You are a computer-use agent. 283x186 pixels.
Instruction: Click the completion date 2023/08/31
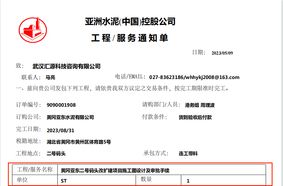60,131
